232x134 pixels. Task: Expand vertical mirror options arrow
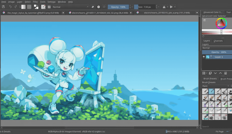(x=175, y=7)
